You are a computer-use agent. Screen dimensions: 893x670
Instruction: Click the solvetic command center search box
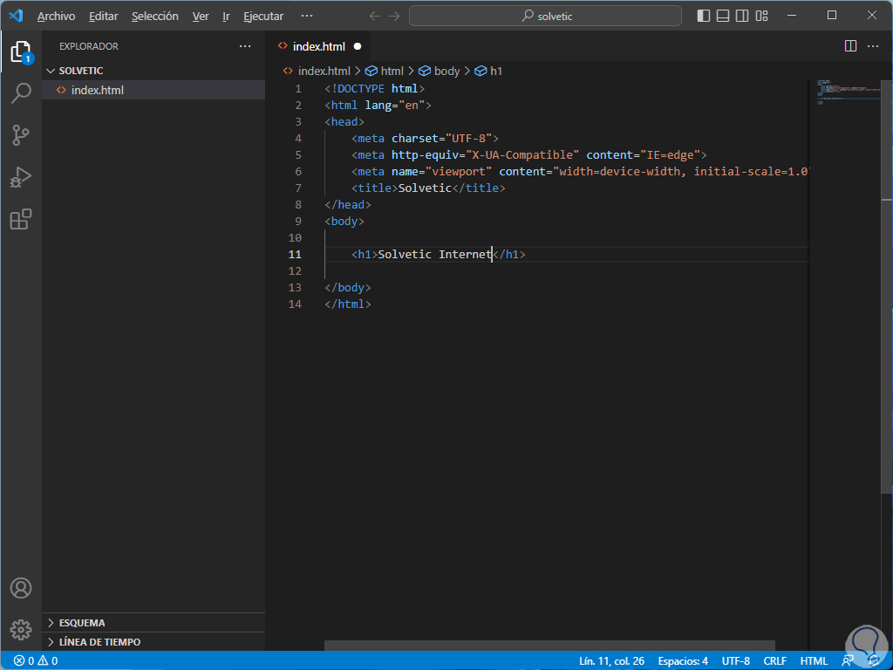pos(547,16)
